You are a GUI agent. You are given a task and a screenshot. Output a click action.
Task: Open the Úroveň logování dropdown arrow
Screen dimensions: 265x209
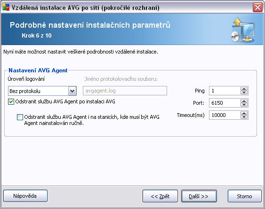tap(72, 91)
